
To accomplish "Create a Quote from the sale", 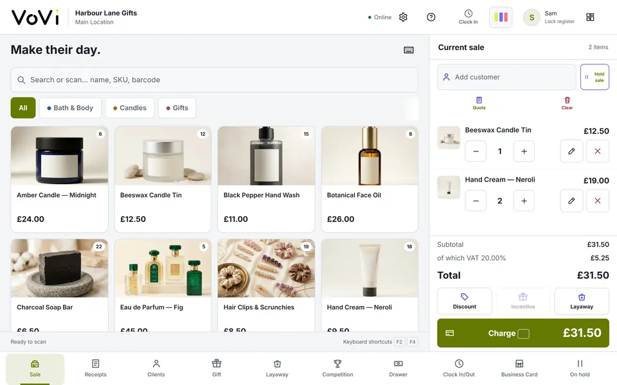I will click(x=479, y=103).
